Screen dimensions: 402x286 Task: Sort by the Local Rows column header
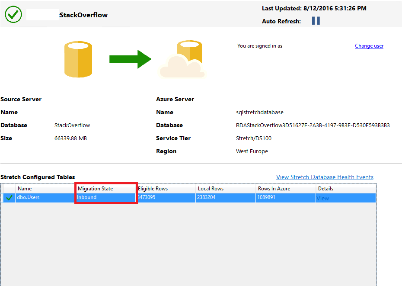click(x=226, y=189)
